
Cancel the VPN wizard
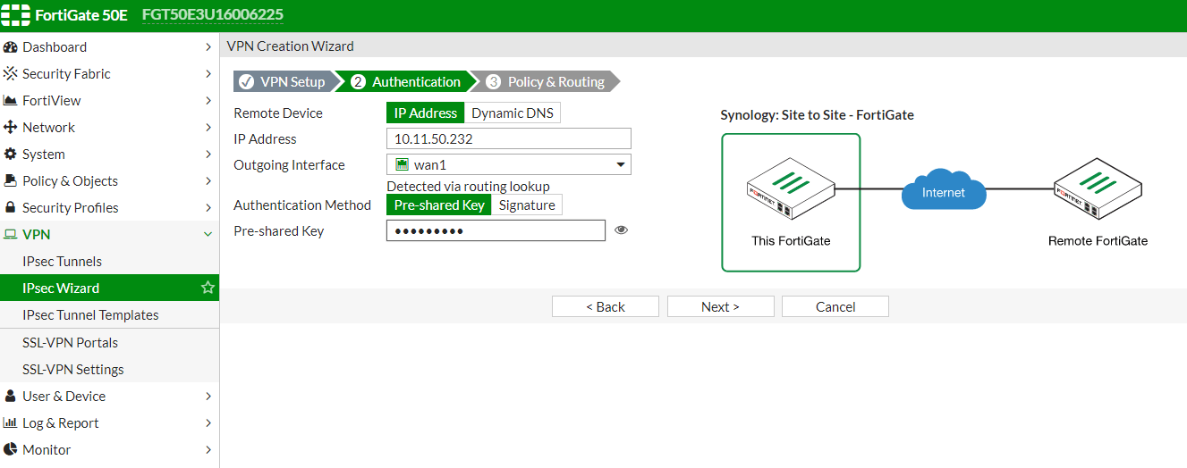pyautogui.click(x=835, y=306)
